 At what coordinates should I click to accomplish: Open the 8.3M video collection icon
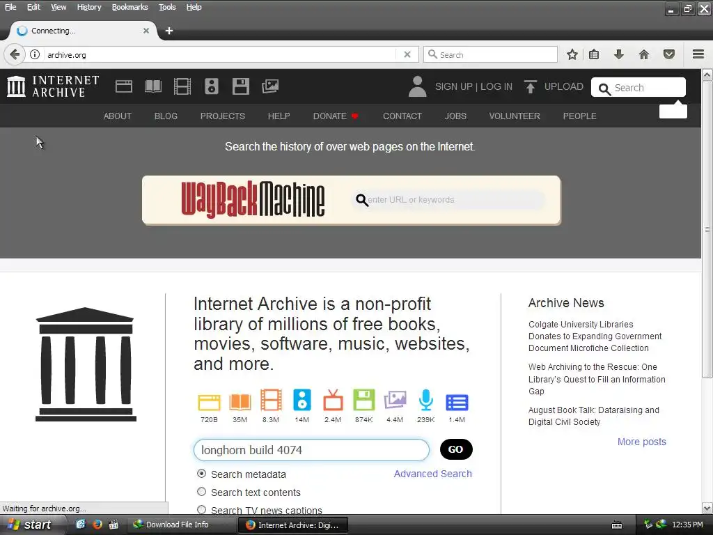(x=271, y=401)
